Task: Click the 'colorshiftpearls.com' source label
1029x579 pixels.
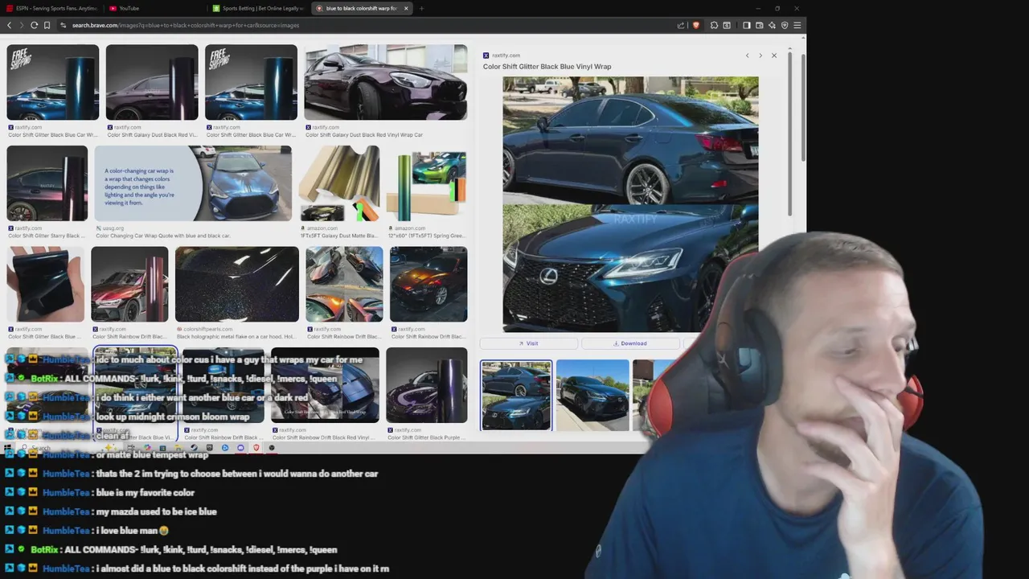Action: tap(208, 329)
